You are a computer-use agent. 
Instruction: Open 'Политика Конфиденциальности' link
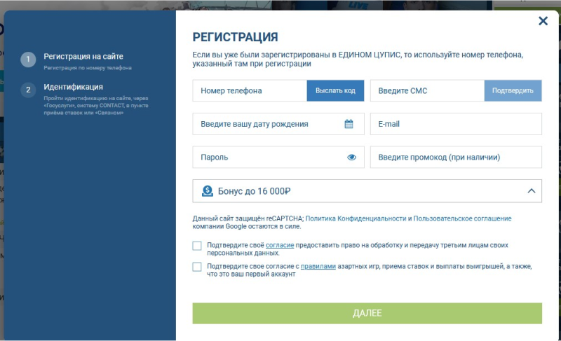(356, 218)
